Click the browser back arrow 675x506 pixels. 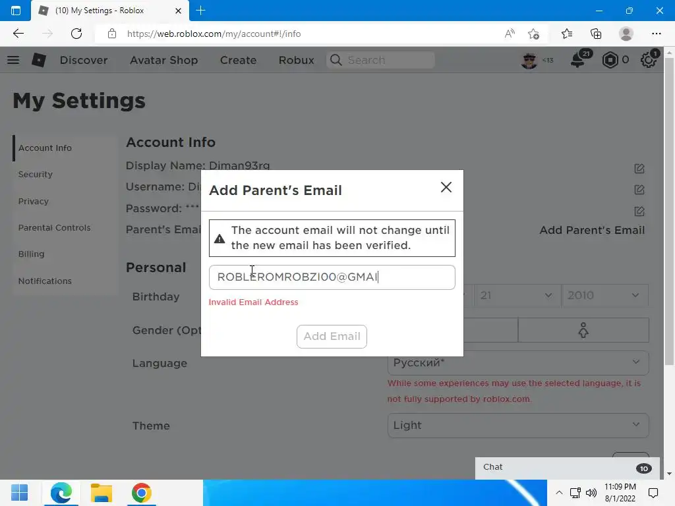pyautogui.click(x=18, y=34)
